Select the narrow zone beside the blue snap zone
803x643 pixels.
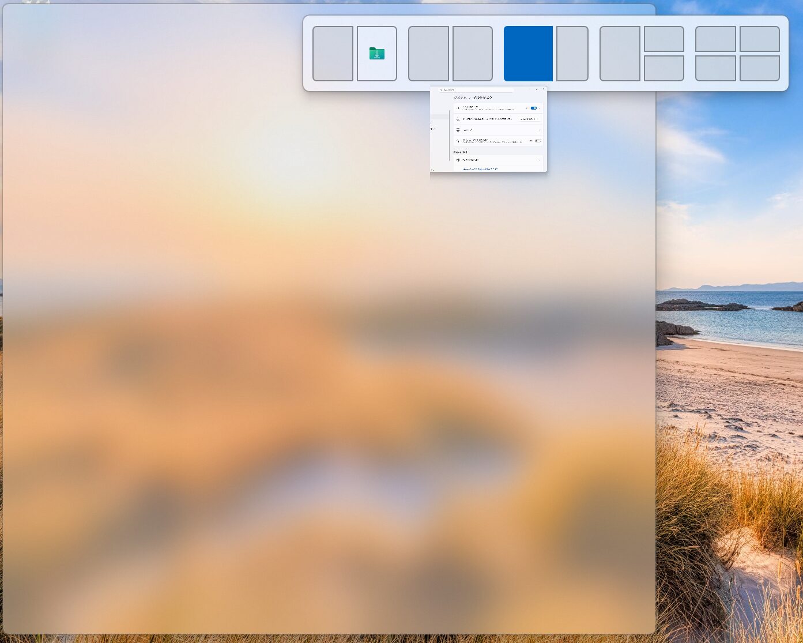point(572,54)
